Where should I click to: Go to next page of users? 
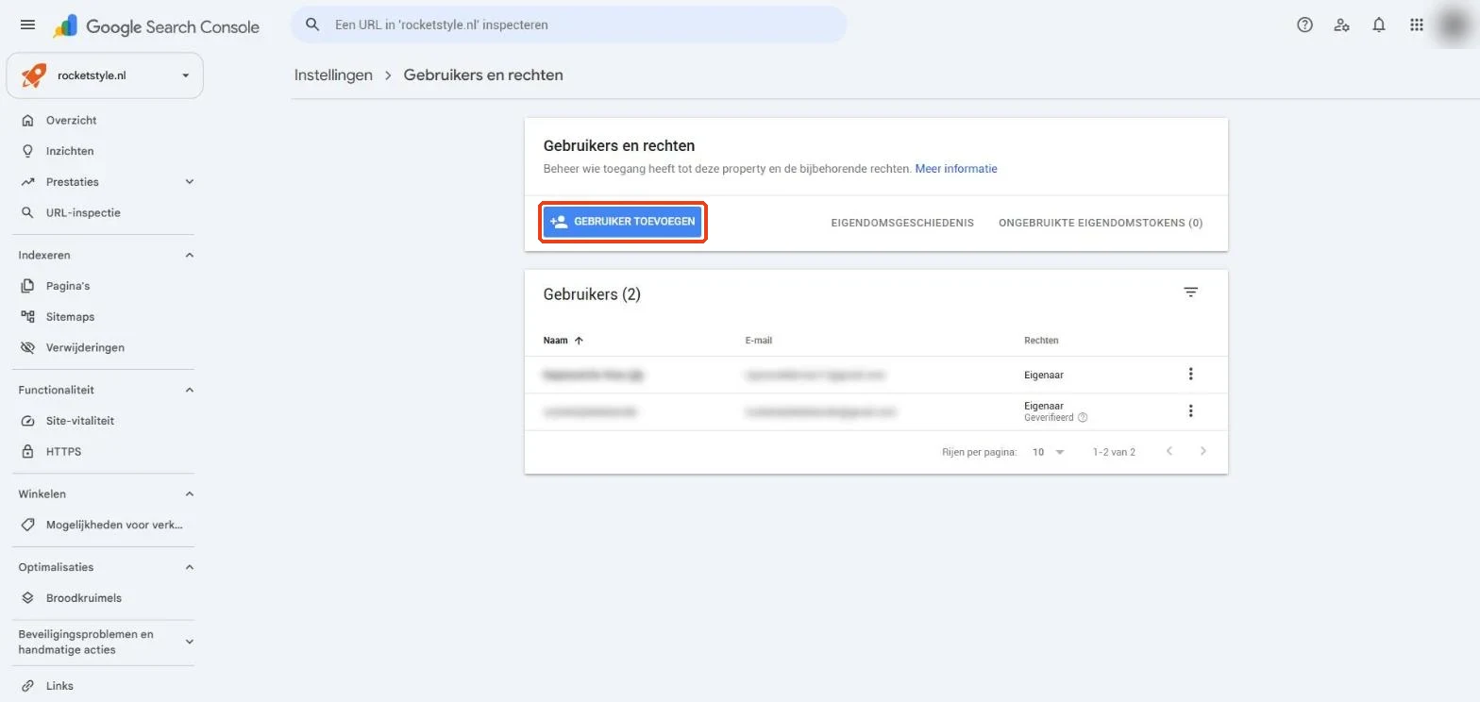1203,452
